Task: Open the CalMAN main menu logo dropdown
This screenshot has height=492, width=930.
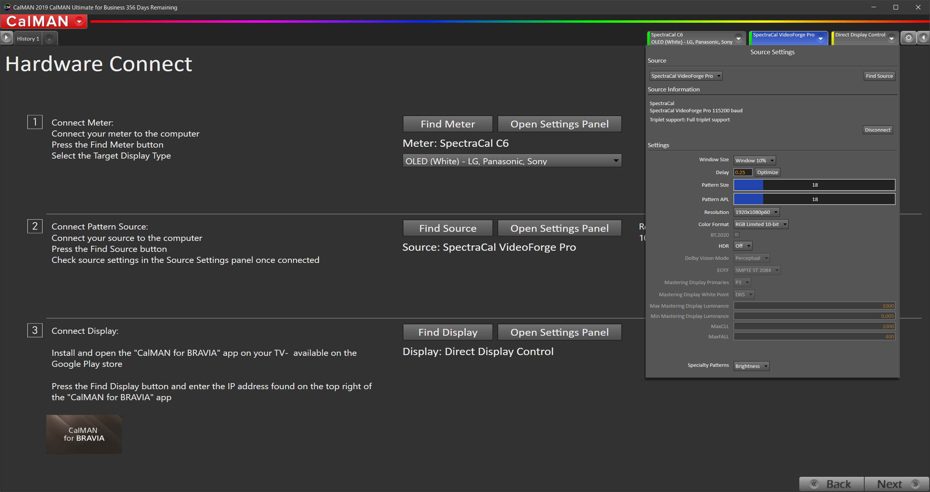Action: (x=44, y=22)
